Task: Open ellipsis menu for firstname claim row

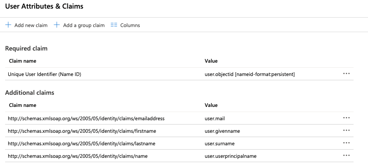Action: pyautogui.click(x=346, y=130)
